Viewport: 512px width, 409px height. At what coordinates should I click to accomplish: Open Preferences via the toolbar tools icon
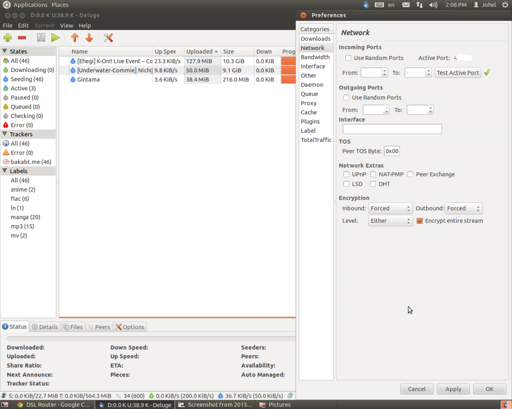pyautogui.click(x=108, y=38)
